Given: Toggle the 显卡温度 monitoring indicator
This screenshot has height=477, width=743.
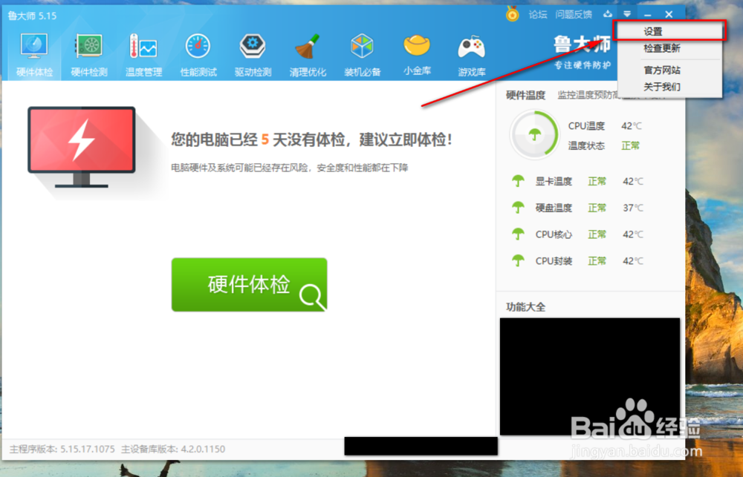Looking at the screenshot, I should click(518, 180).
